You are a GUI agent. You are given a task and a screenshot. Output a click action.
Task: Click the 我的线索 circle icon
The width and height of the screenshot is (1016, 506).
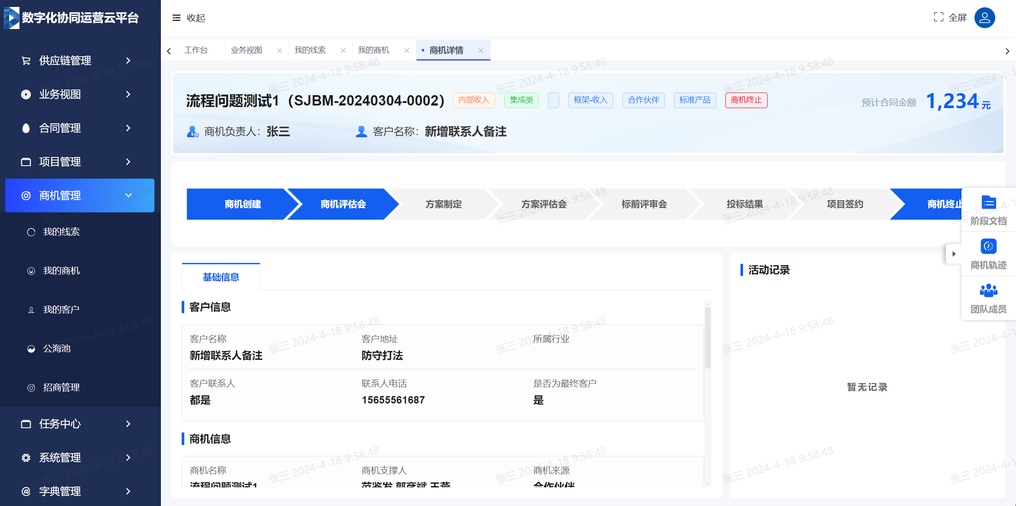coord(31,232)
